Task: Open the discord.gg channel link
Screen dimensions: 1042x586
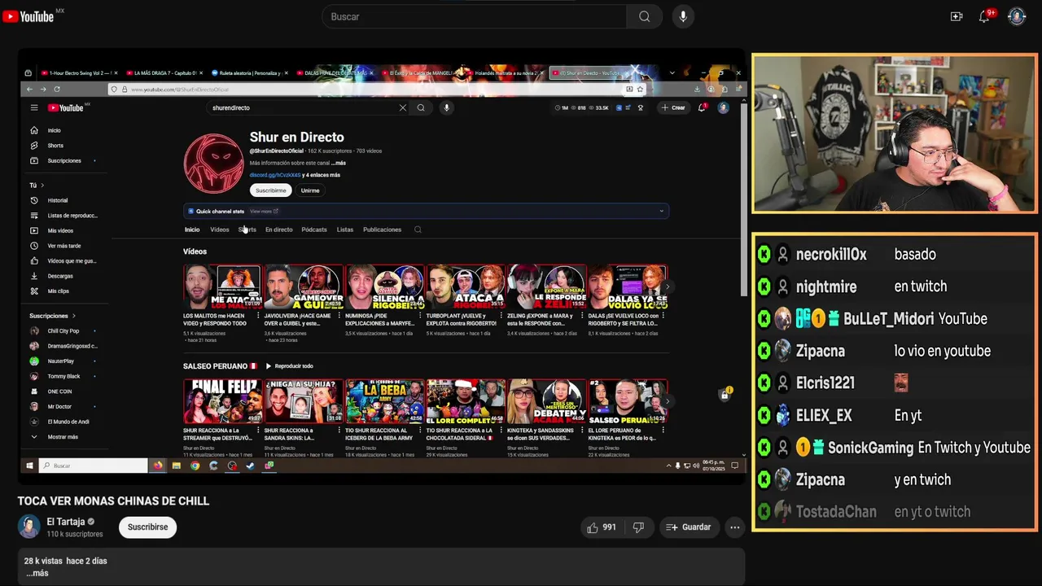Action: point(274,175)
